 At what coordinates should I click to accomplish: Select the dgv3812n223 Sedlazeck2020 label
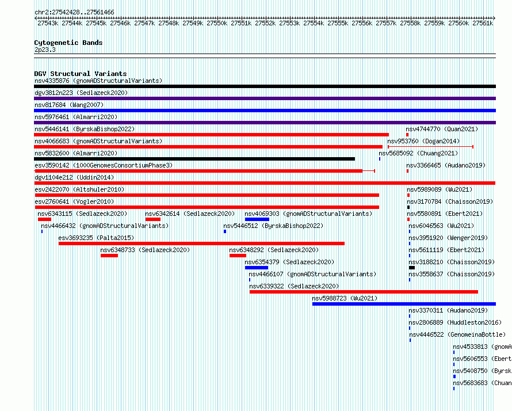pos(81,93)
